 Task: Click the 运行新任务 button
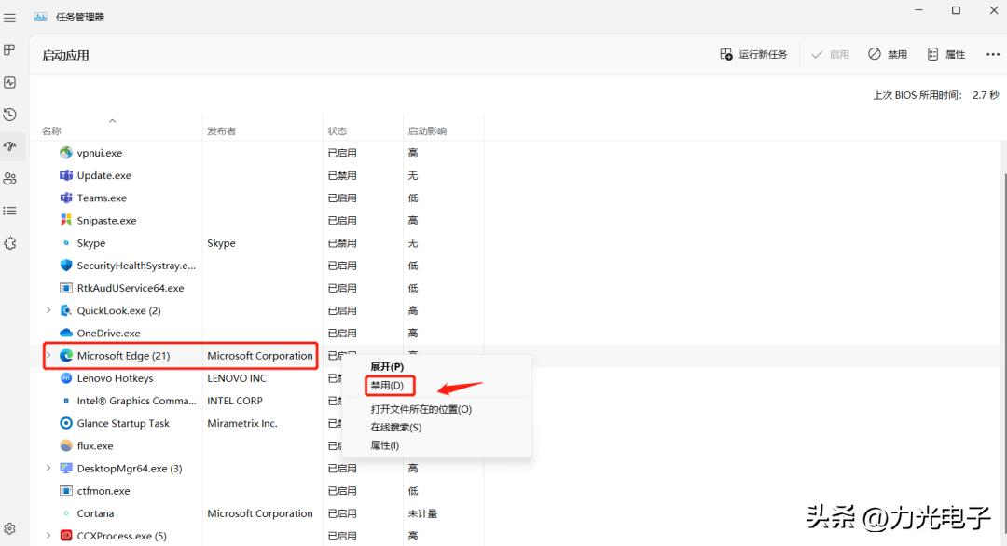[753, 55]
